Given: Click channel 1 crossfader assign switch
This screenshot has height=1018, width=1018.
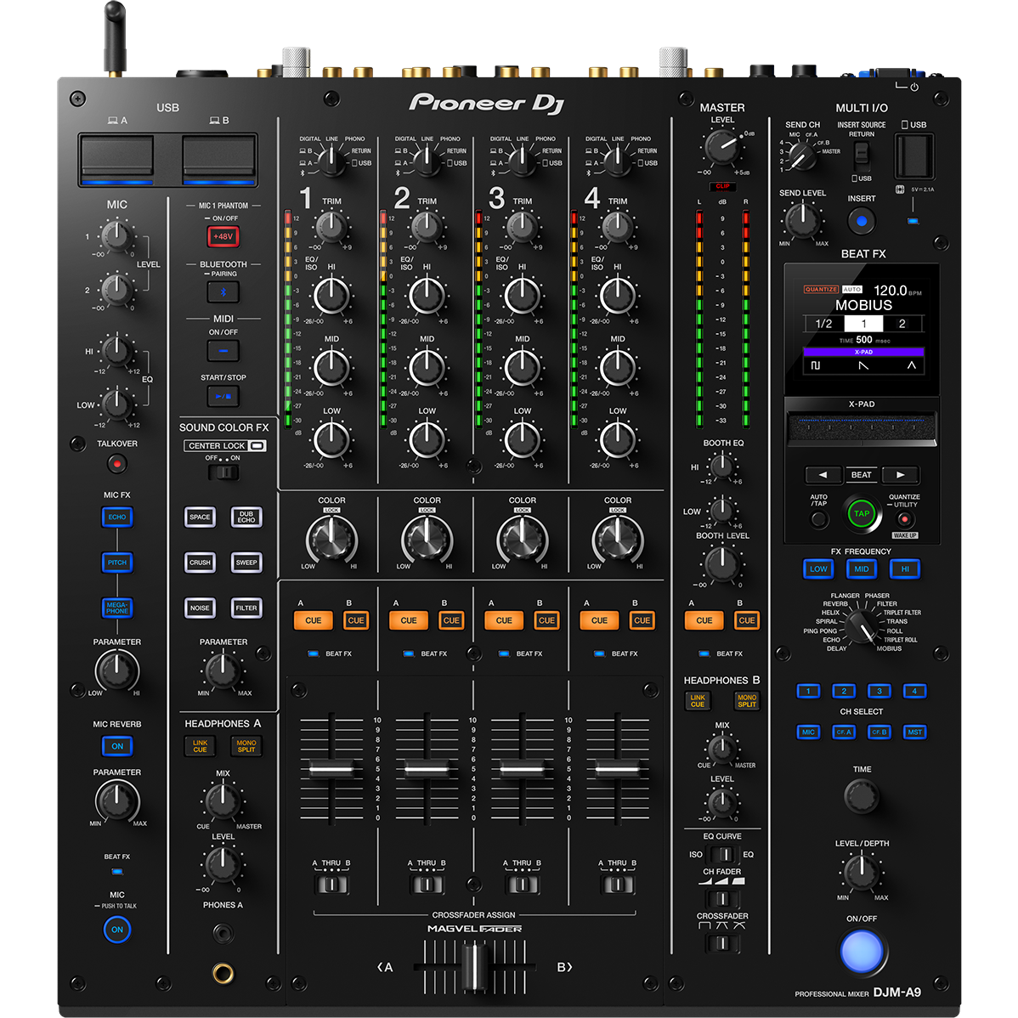Looking at the screenshot, I should pyautogui.click(x=331, y=885).
